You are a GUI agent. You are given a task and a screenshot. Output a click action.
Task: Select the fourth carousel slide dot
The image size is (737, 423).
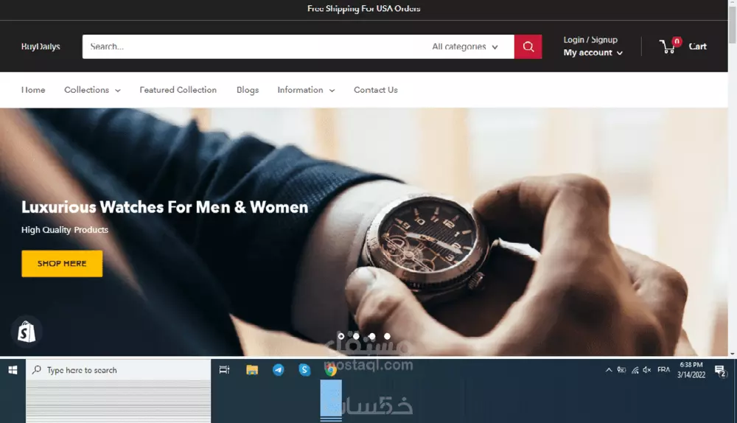coord(388,336)
